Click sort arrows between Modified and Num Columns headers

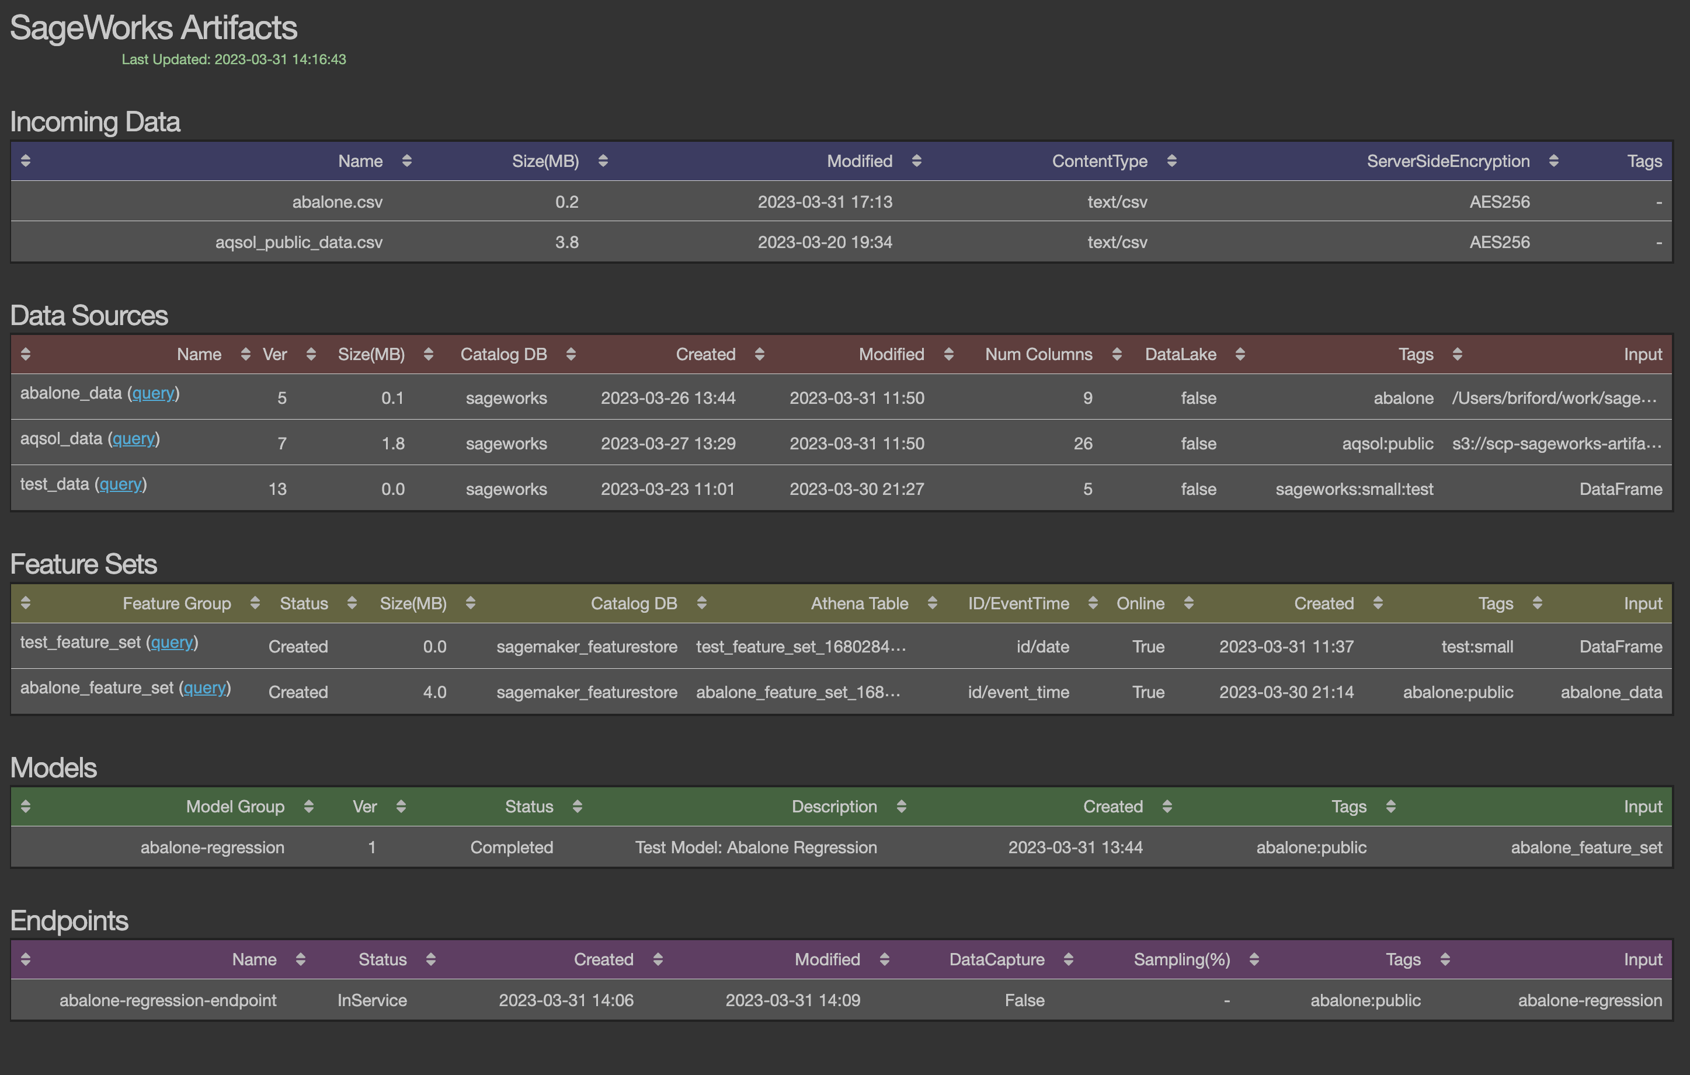pyautogui.click(x=948, y=354)
